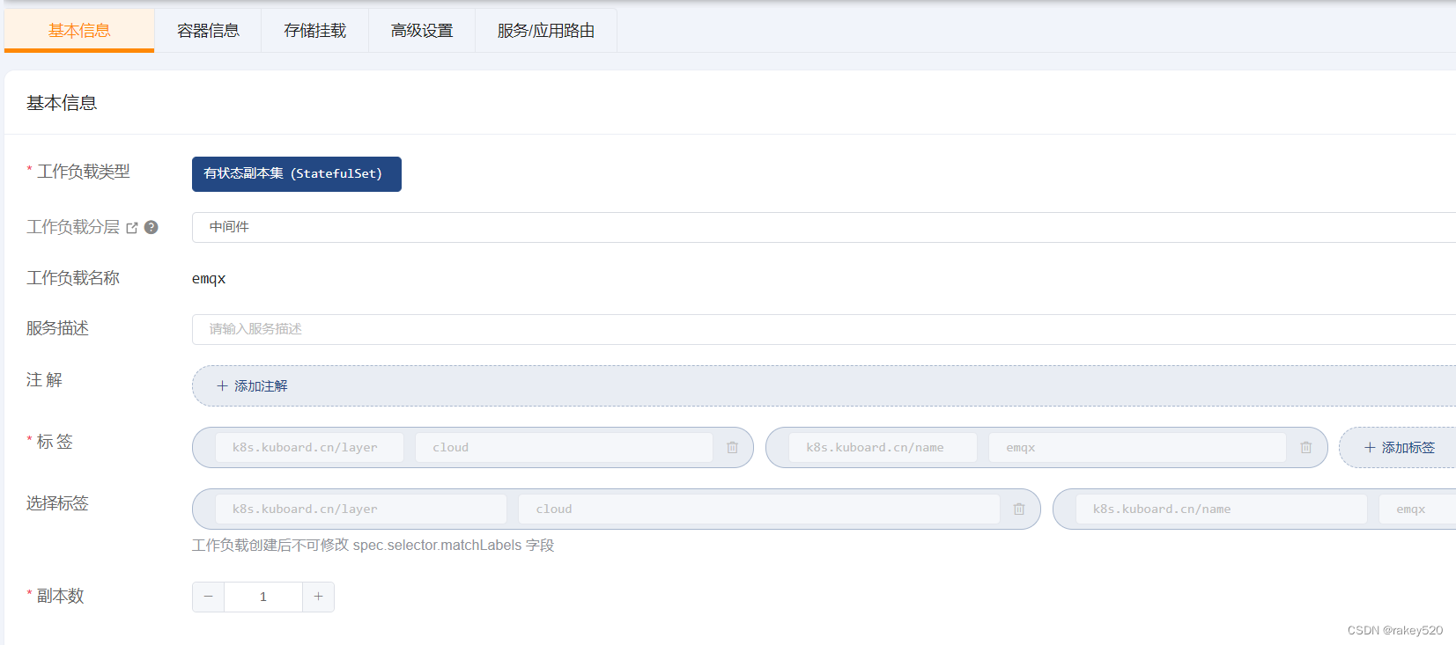Click the 有状态副本集 (StatefulSet) button
This screenshot has height=645, width=1456.
[x=297, y=174]
